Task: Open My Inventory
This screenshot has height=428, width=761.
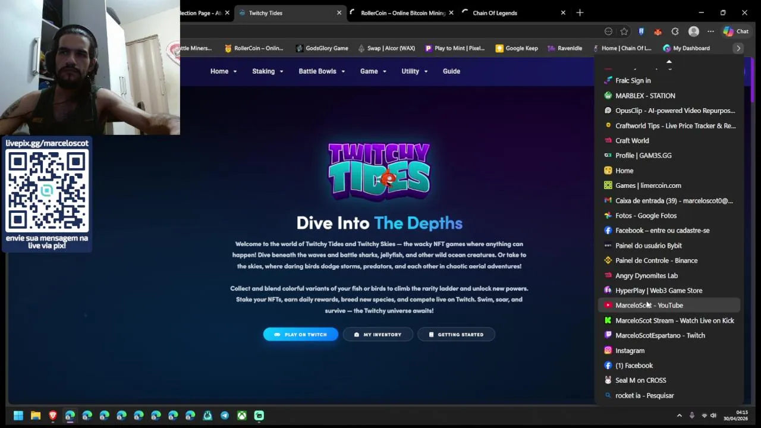Action: pos(378,335)
